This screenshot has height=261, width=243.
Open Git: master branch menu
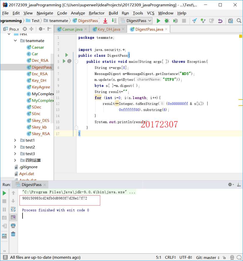click(208, 257)
